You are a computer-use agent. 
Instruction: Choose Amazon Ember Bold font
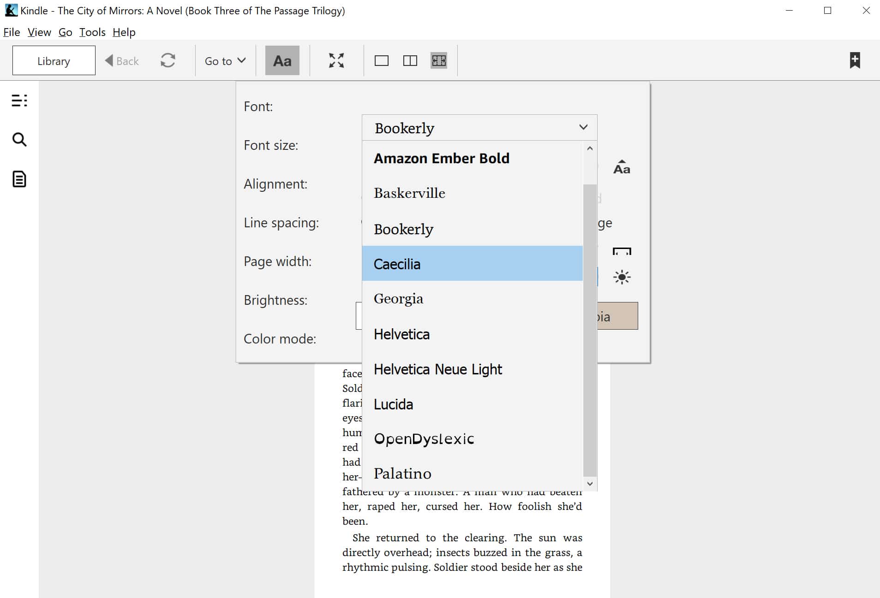473,158
